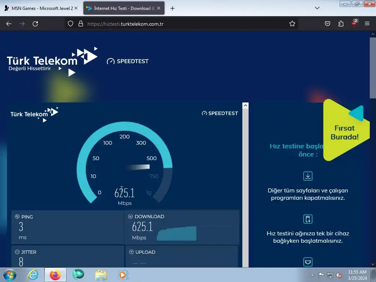The image size is (376, 282).
Task: Click the large Türk Telekom logo
Action: pyautogui.click(x=52, y=62)
